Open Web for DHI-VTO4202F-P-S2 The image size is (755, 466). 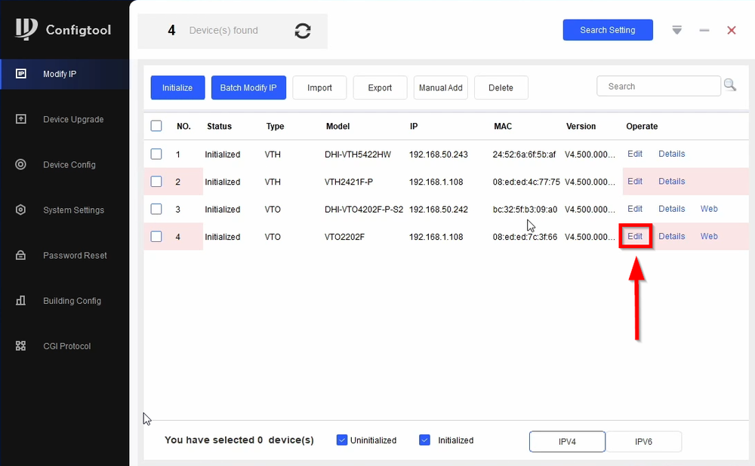[x=709, y=209]
